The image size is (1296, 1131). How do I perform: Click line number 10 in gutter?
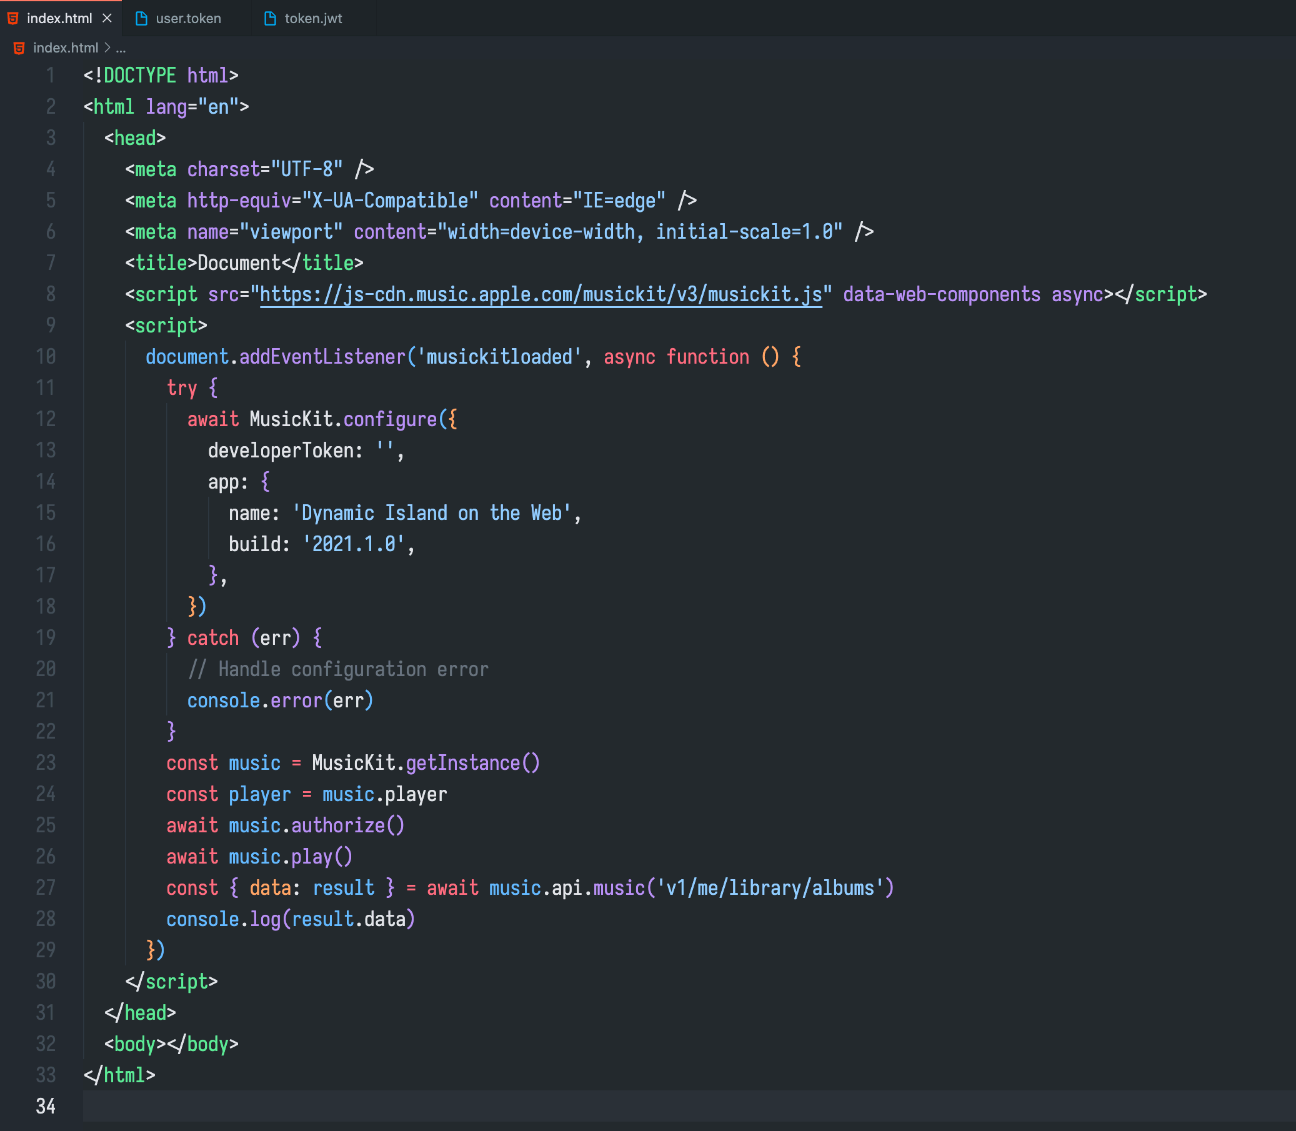(46, 357)
